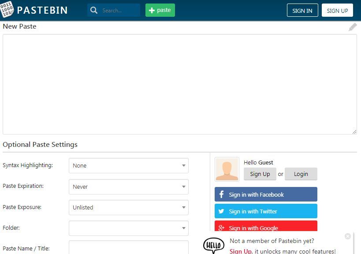Close the Hello signup popup
Image resolution: width=361 pixels, height=254 pixels.
[x=348, y=236]
